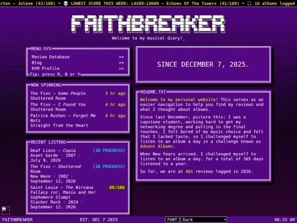Open the Dark theme dropdown

pyautogui.click(x=204, y=220)
